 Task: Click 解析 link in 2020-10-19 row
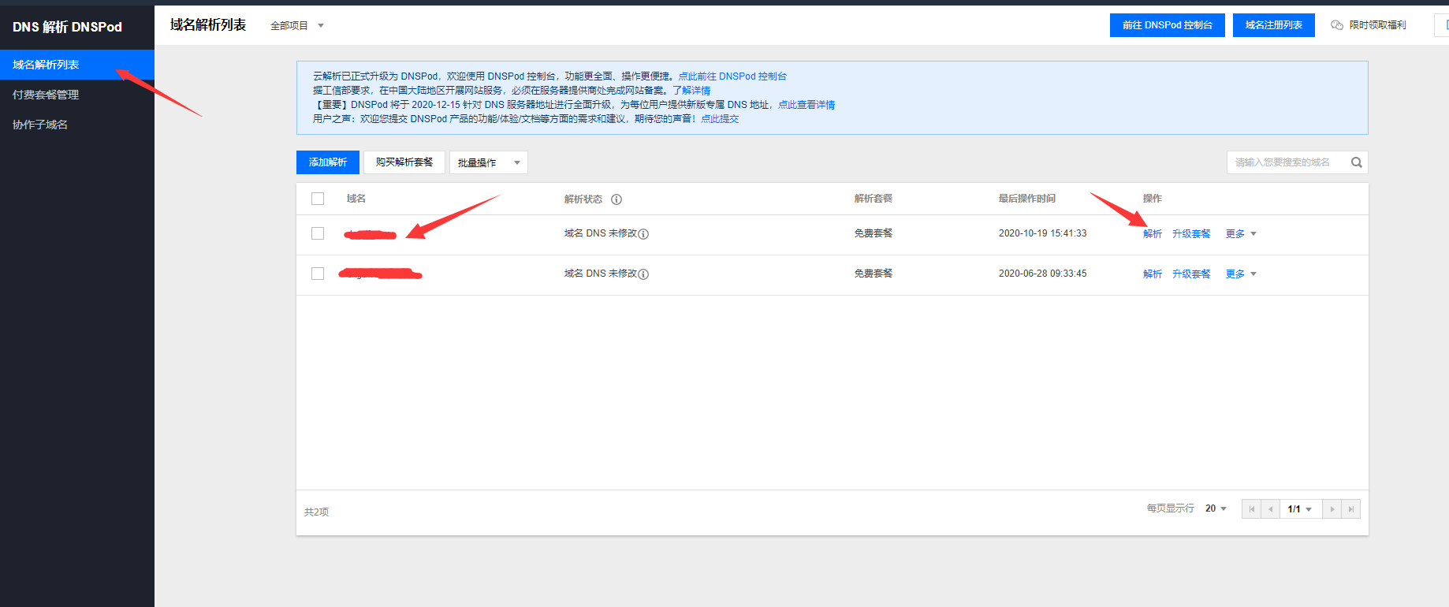point(1153,234)
